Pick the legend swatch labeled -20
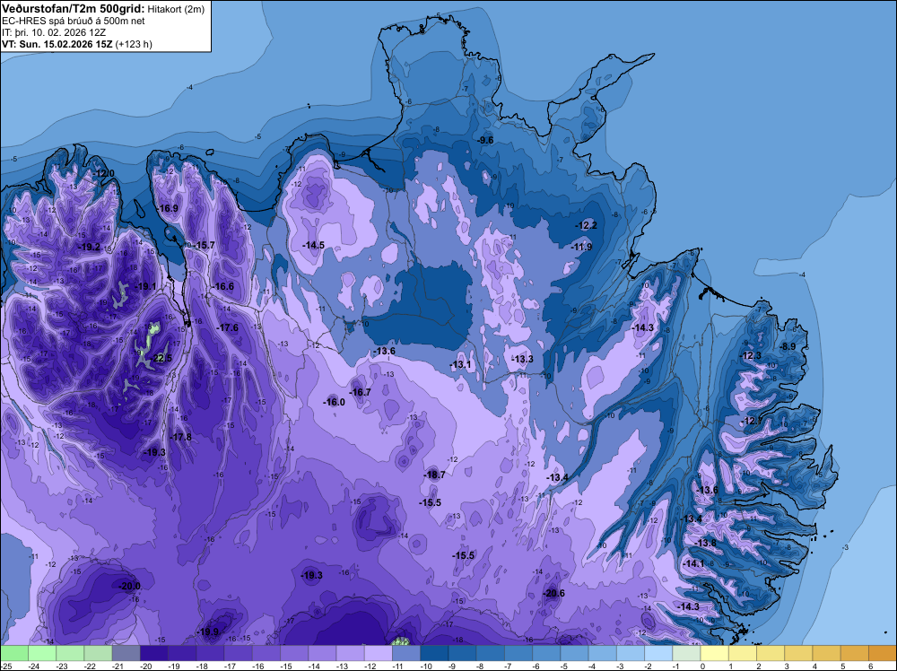 154,653
